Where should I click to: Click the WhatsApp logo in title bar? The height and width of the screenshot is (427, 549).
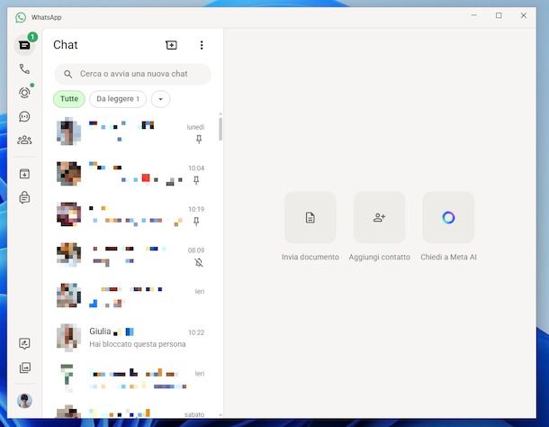pyautogui.click(x=21, y=17)
